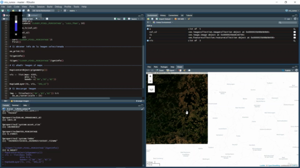Click the editor vertical scrollbar
The width and height of the screenshot is (300, 168).
coord(143,67)
